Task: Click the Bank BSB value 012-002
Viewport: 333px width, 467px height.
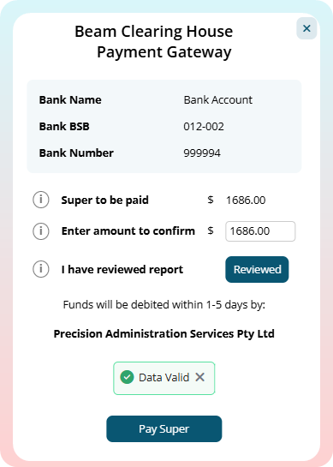Action: coord(204,127)
